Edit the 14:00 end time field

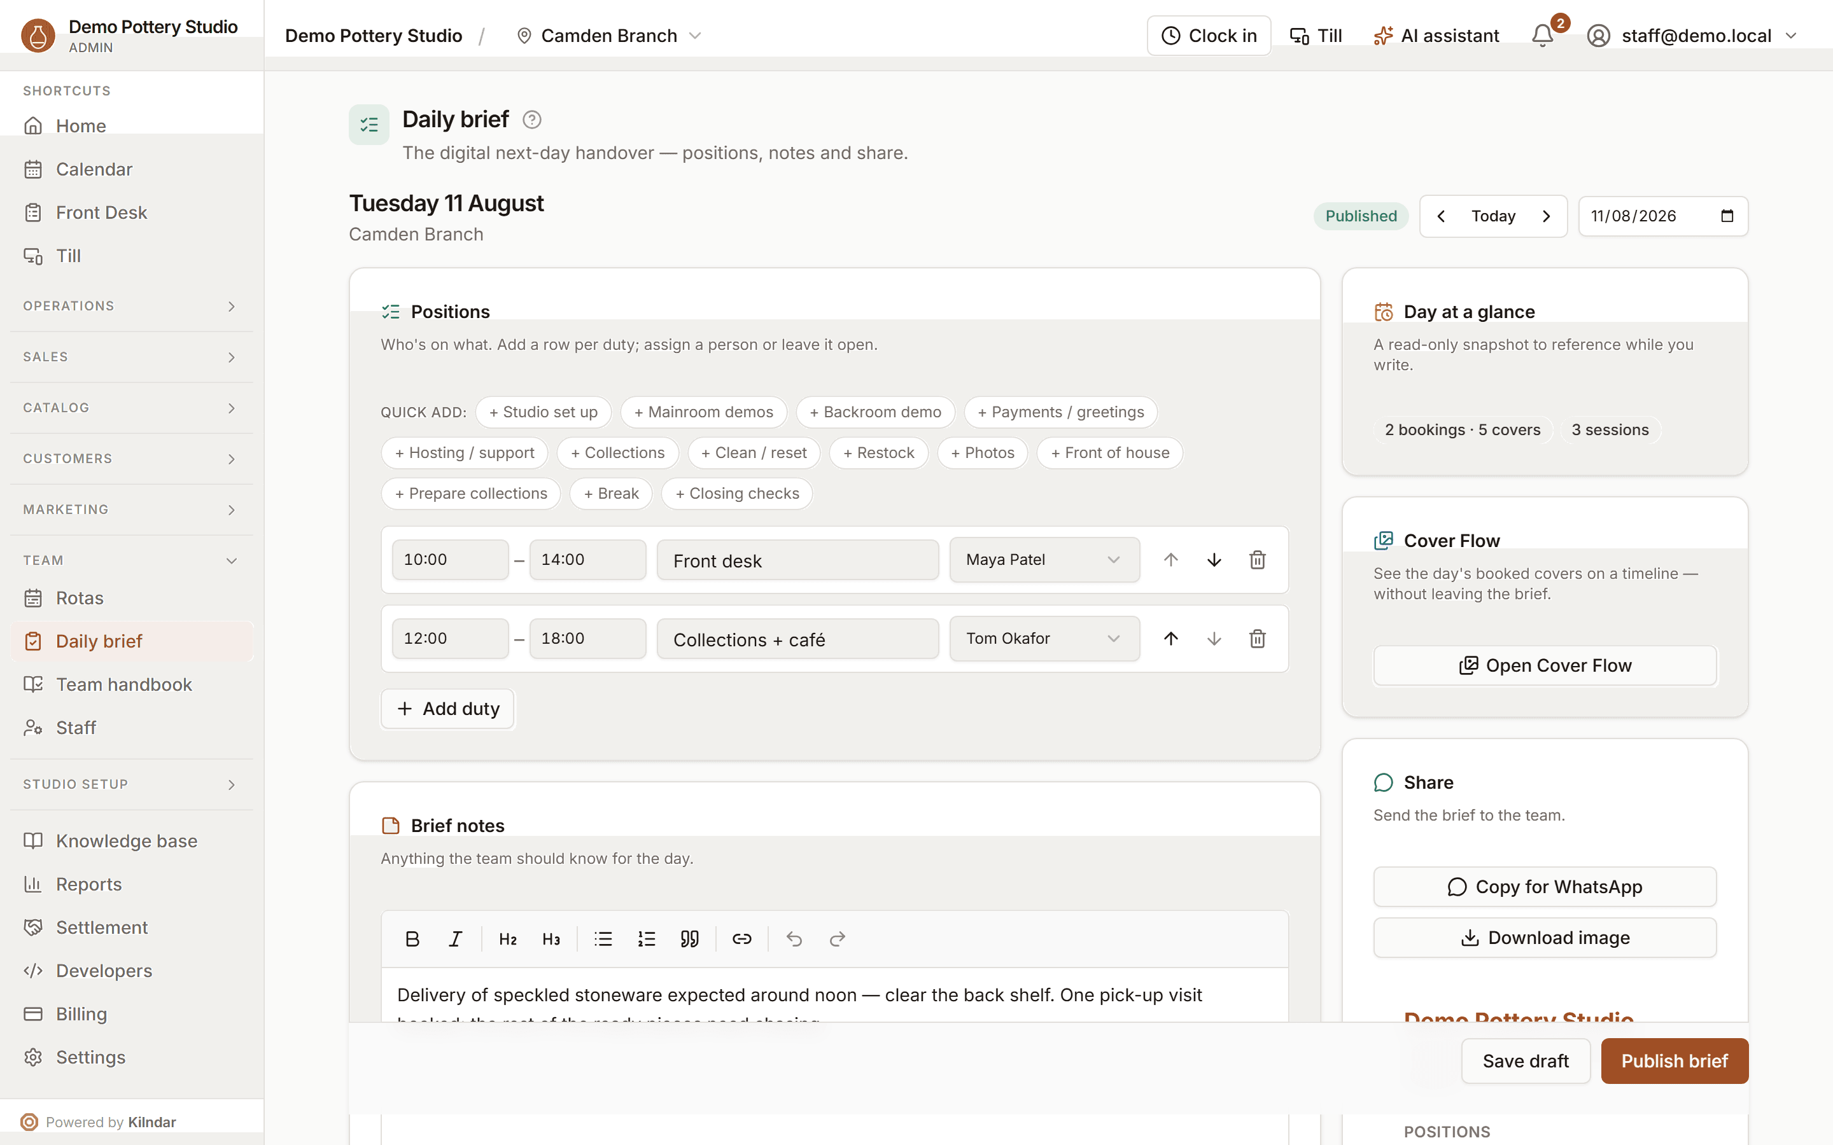click(x=588, y=560)
